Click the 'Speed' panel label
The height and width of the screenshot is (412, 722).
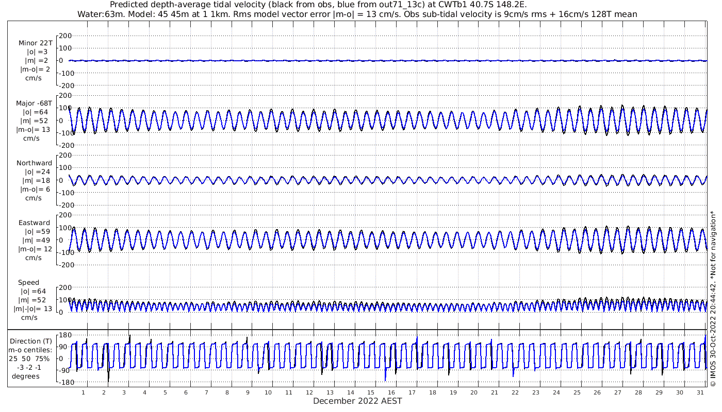coord(28,283)
